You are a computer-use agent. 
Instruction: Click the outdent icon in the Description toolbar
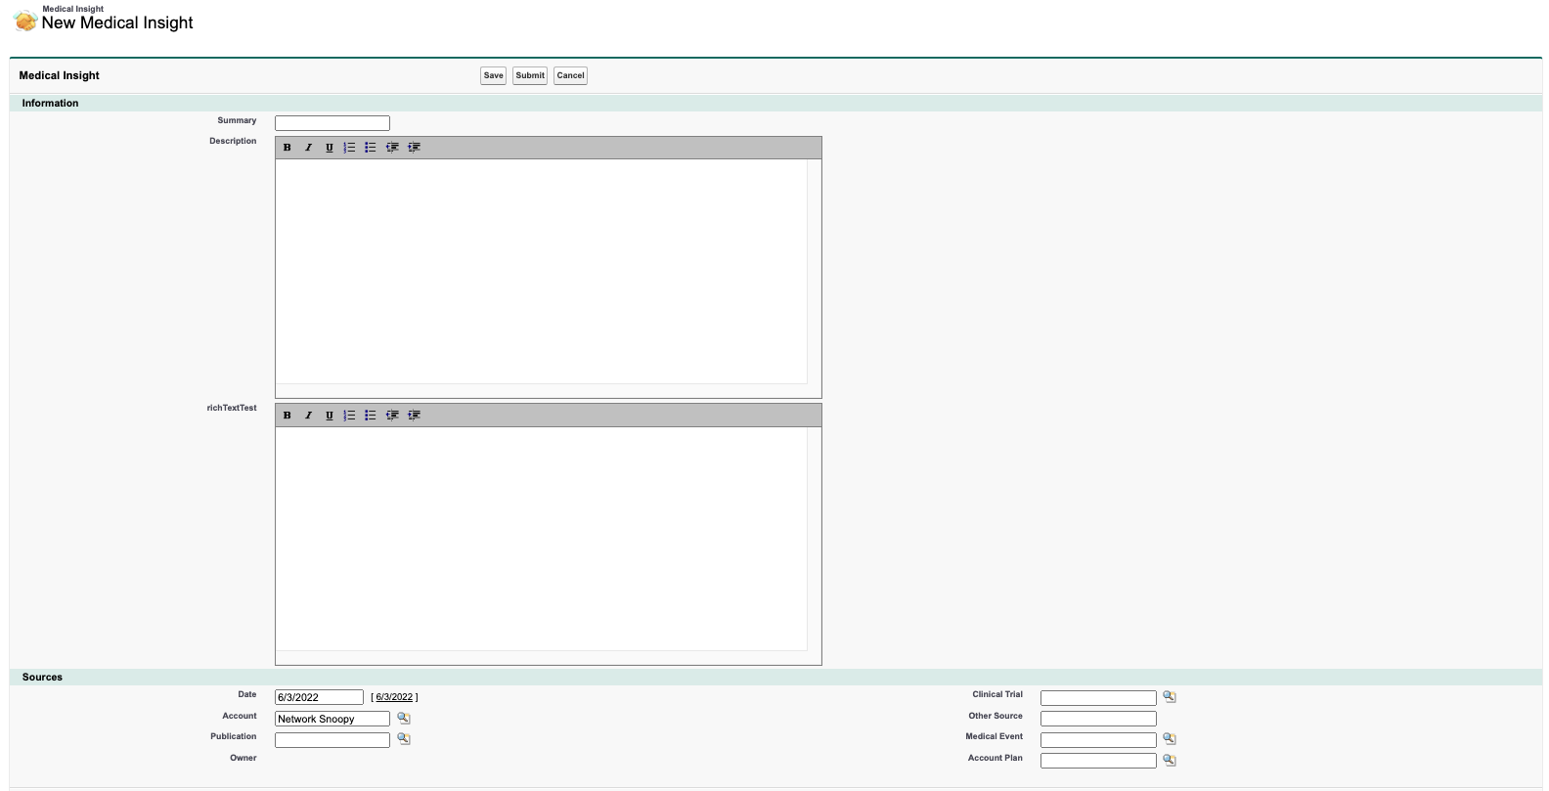pyautogui.click(x=392, y=148)
